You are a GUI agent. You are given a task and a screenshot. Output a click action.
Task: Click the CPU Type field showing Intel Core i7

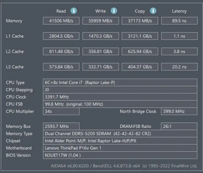pos(120,82)
